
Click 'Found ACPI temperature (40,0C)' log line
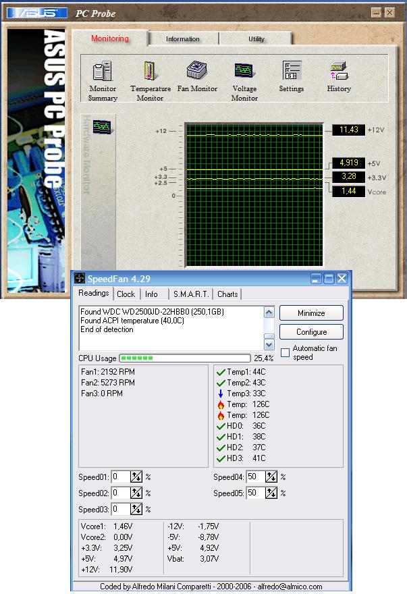point(132,321)
